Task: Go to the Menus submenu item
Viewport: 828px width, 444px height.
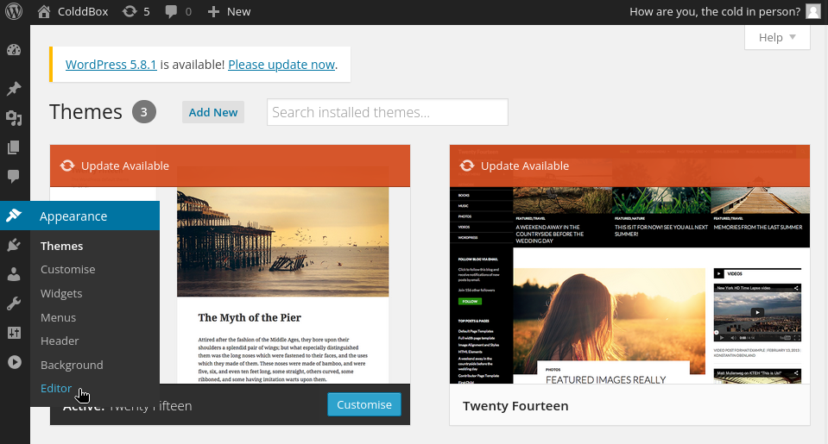Action: click(58, 317)
